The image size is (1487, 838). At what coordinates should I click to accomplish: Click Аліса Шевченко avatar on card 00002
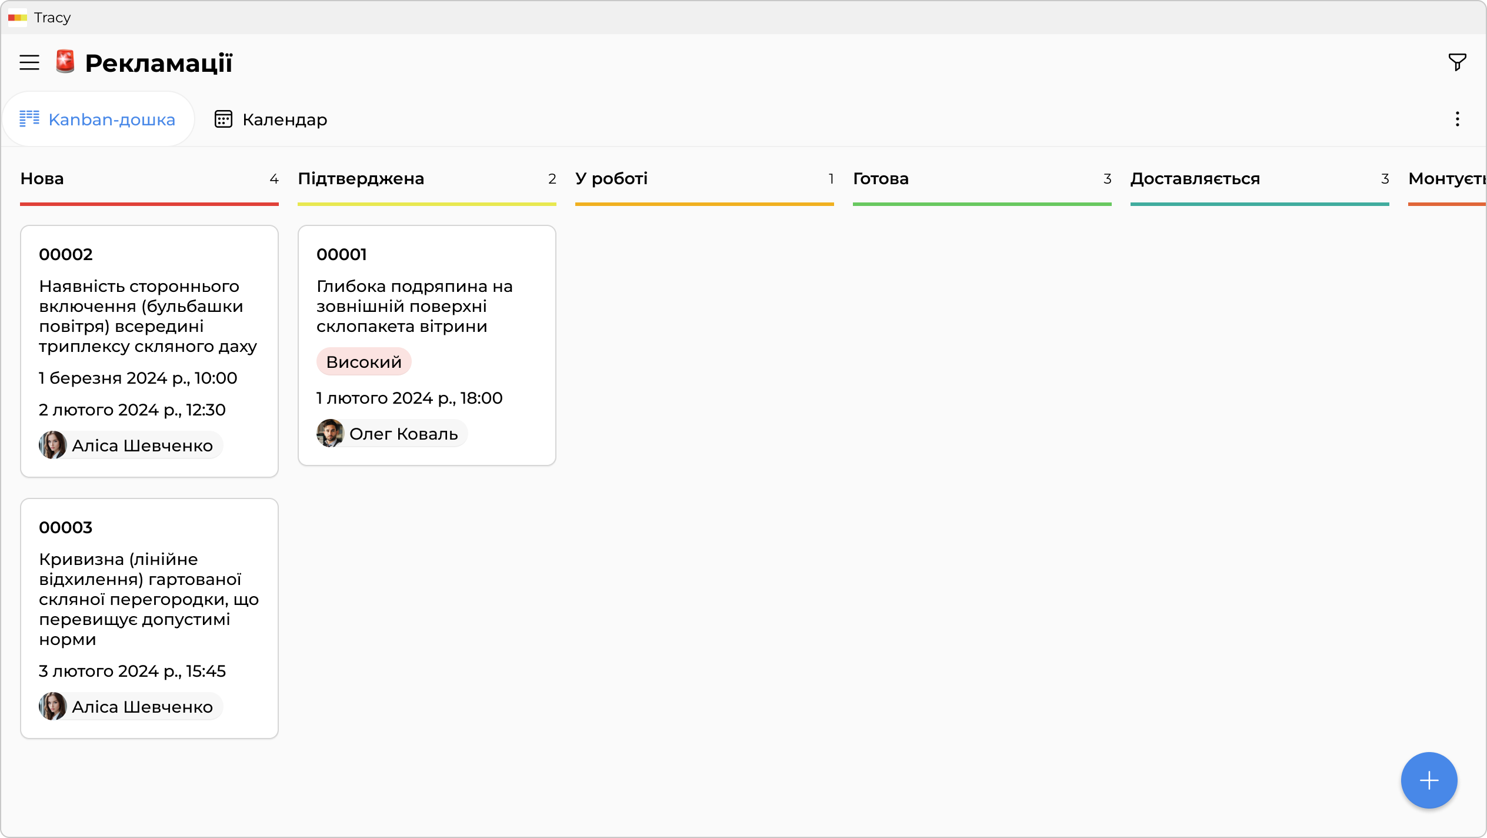pos(53,445)
